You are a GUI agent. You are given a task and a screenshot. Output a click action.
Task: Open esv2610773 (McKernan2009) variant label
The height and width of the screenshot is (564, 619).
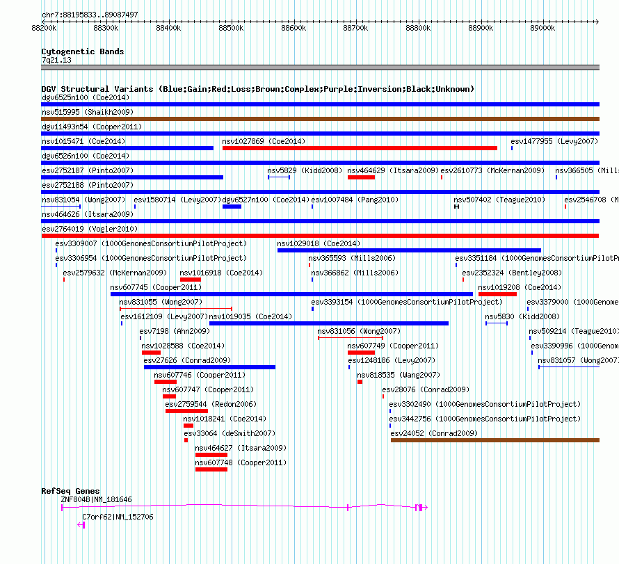[492, 170]
